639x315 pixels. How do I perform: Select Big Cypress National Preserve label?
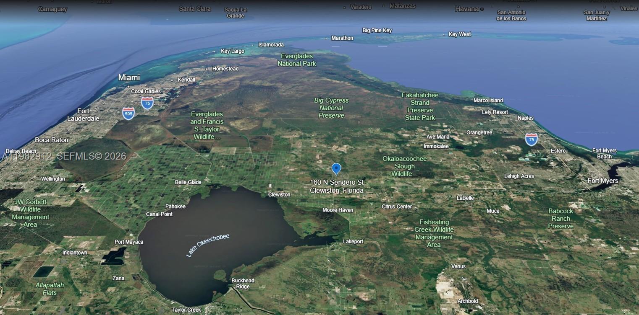click(331, 108)
